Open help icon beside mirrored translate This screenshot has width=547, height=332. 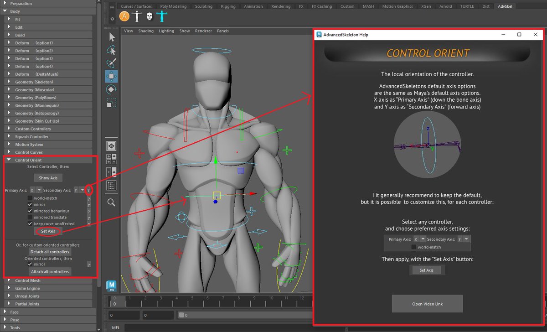(x=88, y=218)
